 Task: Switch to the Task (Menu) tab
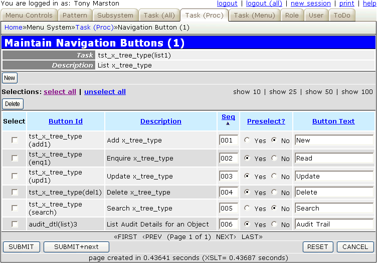pos(255,15)
